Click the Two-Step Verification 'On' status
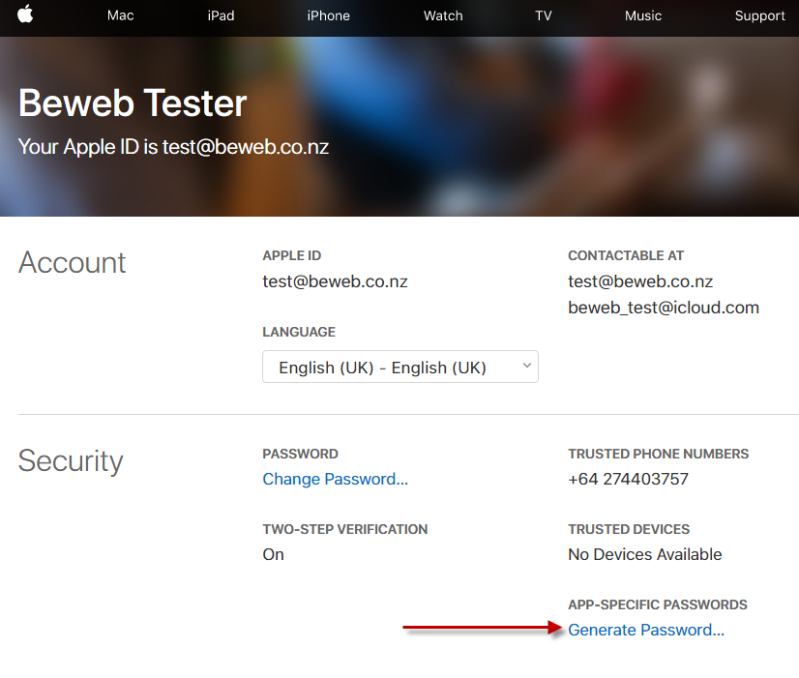 click(x=273, y=554)
